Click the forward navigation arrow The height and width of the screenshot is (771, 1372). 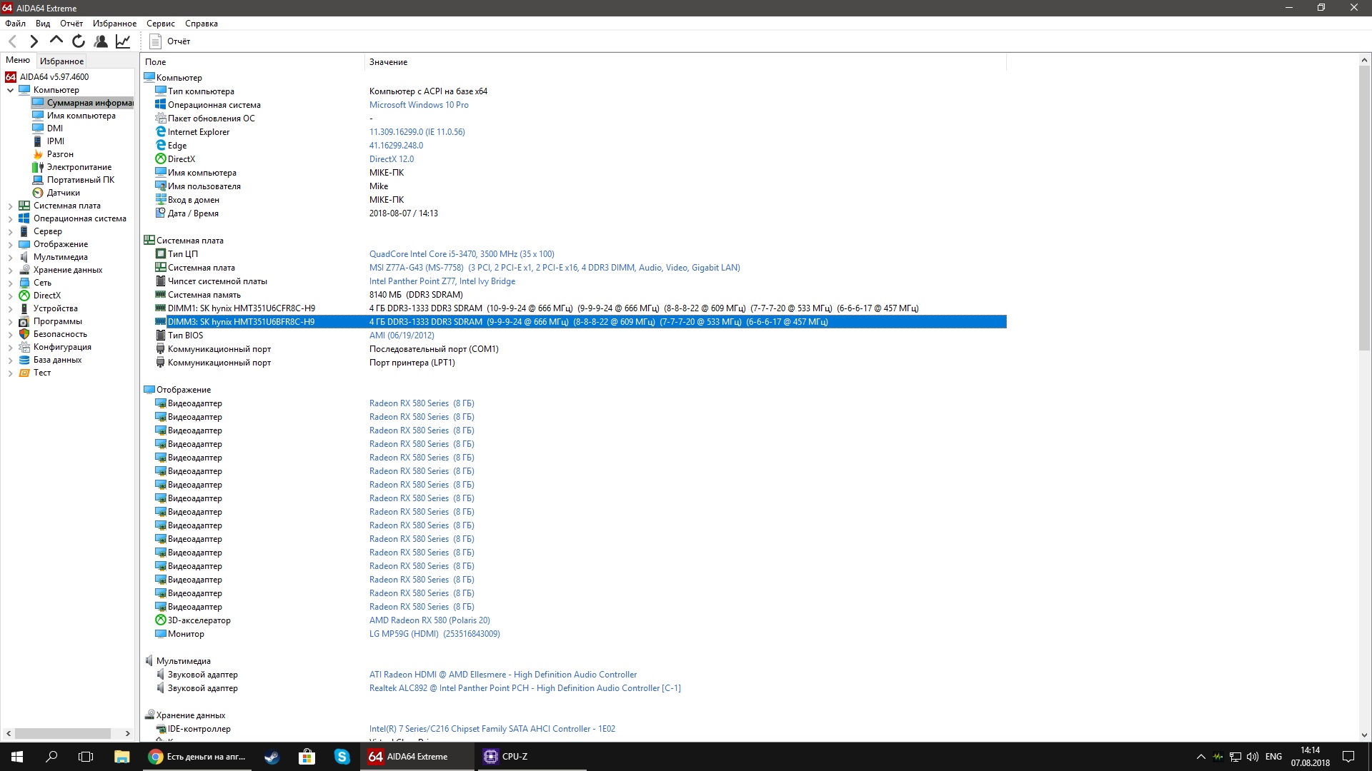pos(34,41)
